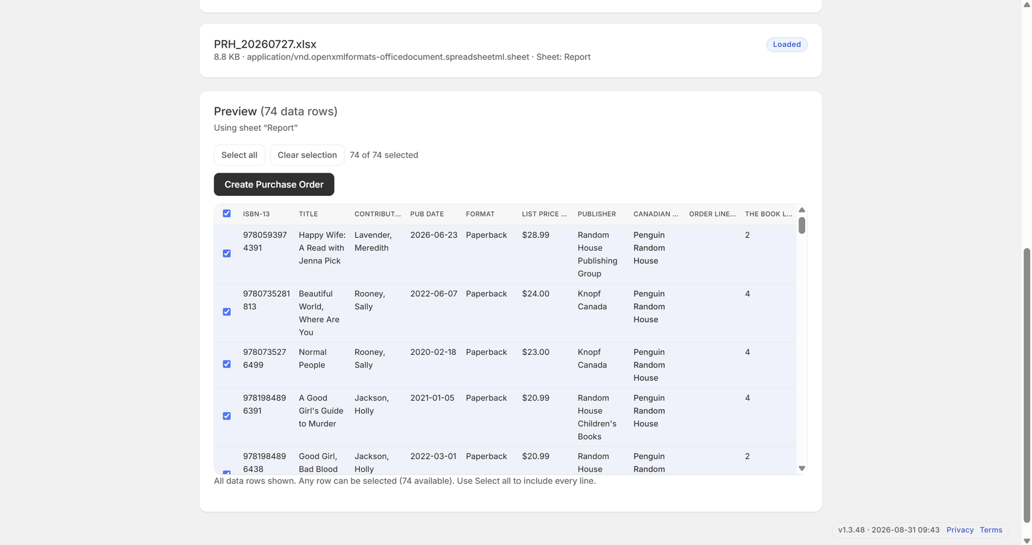Screen dimensions: 1032x545
Task: Click Random House Children's Books cell
Action: (597, 417)
